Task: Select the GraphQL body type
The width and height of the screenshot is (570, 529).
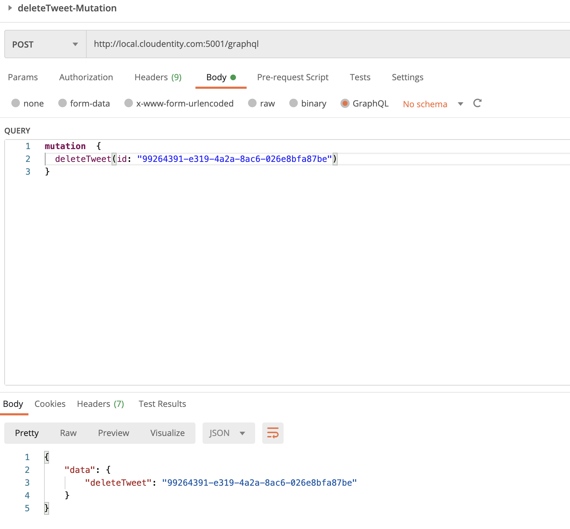Action: [x=345, y=103]
